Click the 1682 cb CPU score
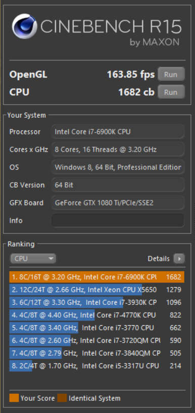The height and width of the screenshot is (413, 195). click(136, 92)
